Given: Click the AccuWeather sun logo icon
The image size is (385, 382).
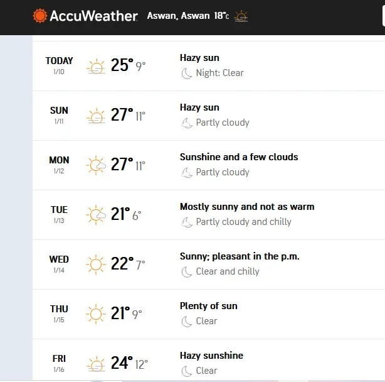Looking at the screenshot, I should (x=40, y=16).
